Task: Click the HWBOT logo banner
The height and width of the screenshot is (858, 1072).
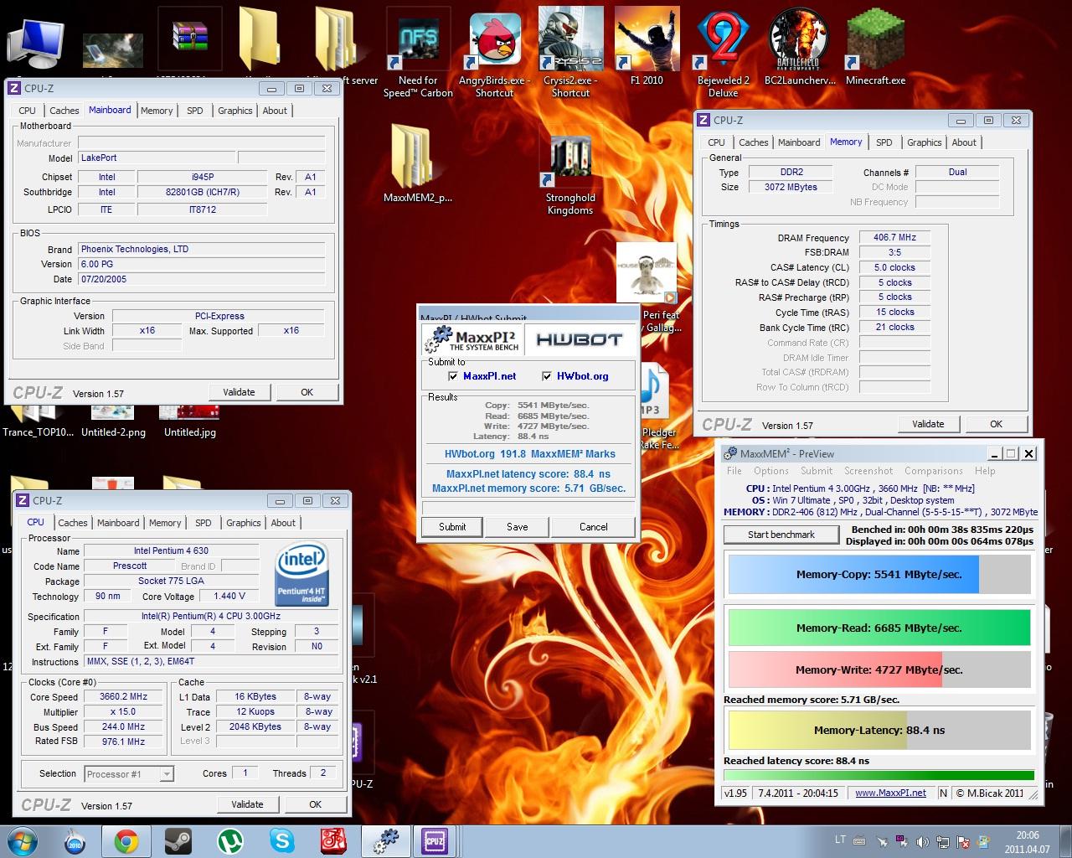Action: pos(579,339)
